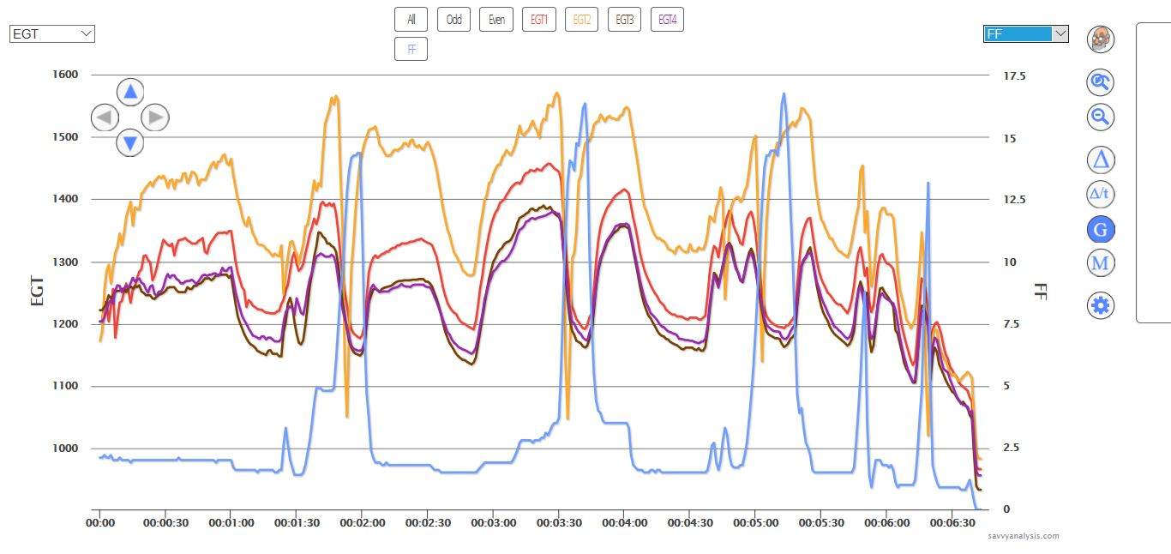Open the EGT primary series dropdown
1171x554 pixels.
point(52,34)
